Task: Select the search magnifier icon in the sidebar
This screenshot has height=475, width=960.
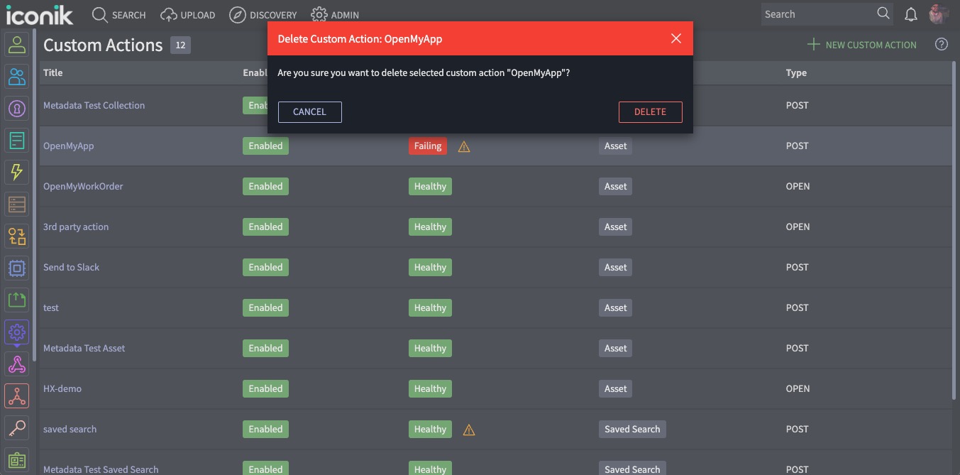Action: tap(17, 427)
